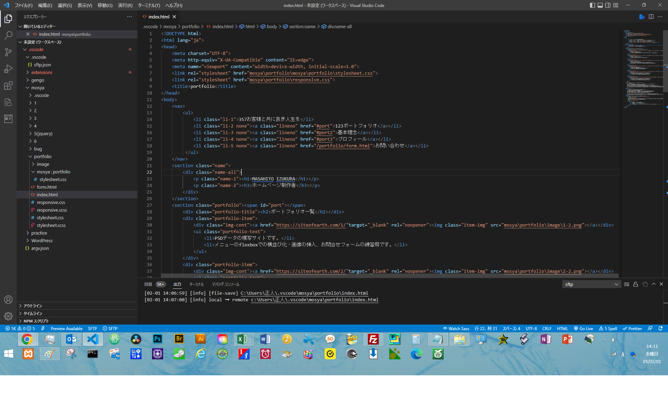Open the Extensions view
668x417 pixels.
pyautogui.click(x=8, y=85)
